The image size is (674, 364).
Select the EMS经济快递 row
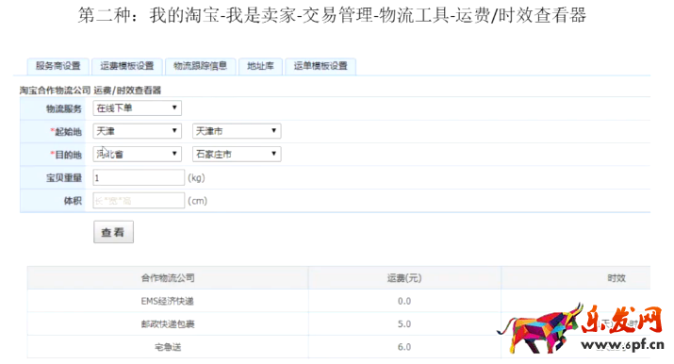338,301
